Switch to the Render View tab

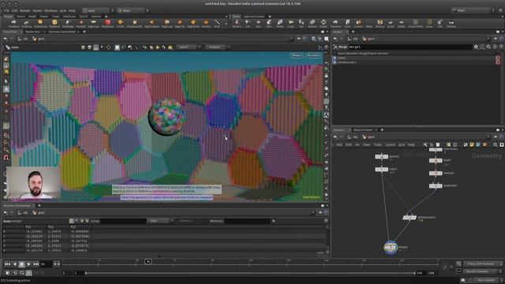(x=32, y=32)
